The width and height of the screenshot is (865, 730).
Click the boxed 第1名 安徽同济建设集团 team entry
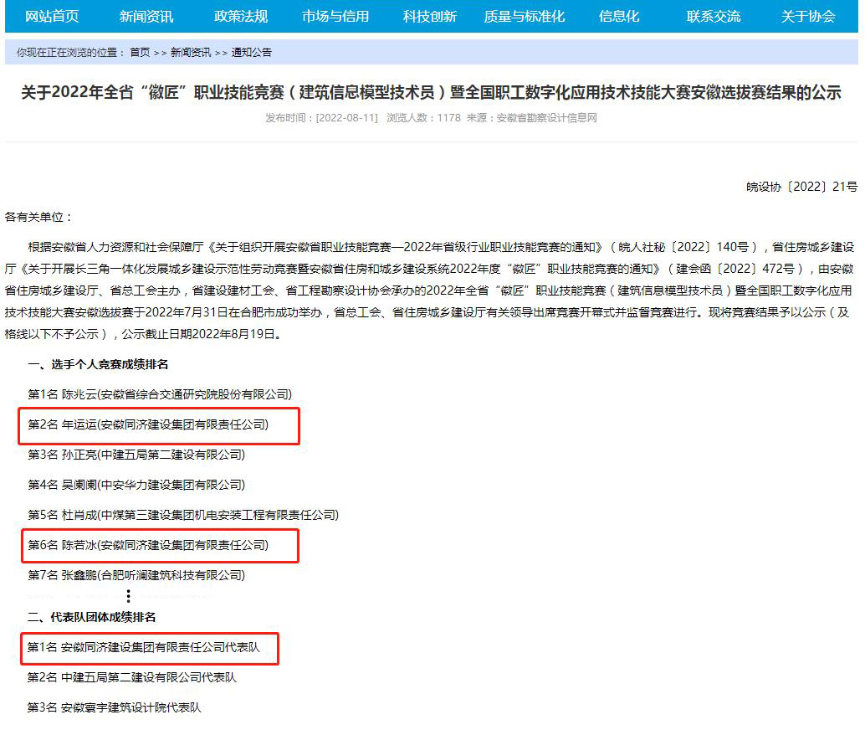149,647
